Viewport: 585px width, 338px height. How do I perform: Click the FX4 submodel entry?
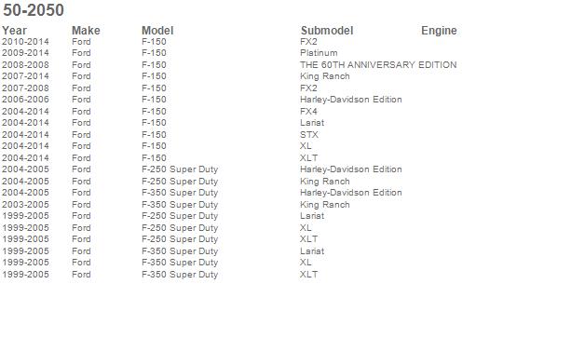308,111
